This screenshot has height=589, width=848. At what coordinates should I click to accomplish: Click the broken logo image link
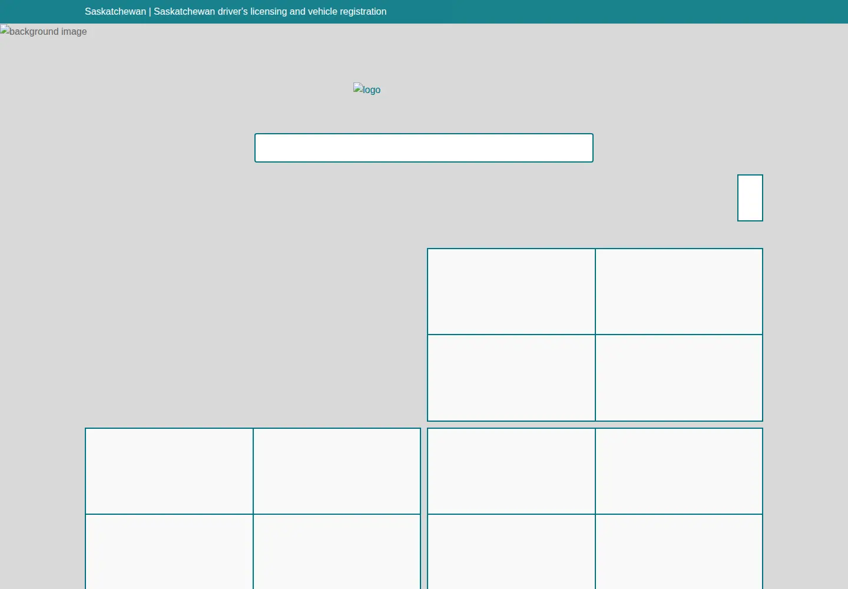[367, 90]
